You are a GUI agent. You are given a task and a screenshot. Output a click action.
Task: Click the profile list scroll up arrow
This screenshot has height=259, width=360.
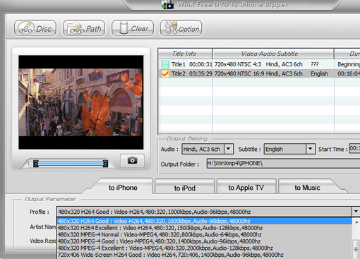[356, 222]
